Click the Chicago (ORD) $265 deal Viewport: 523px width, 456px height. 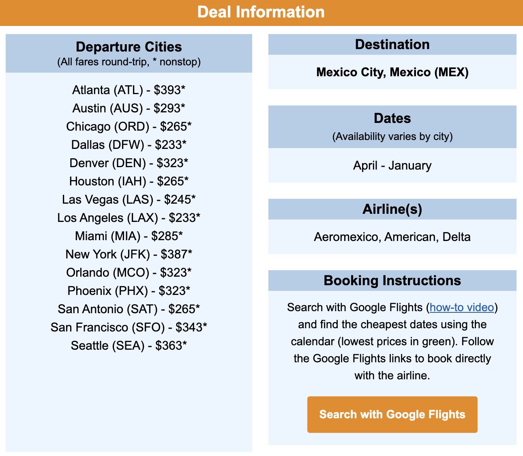[129, 126]
